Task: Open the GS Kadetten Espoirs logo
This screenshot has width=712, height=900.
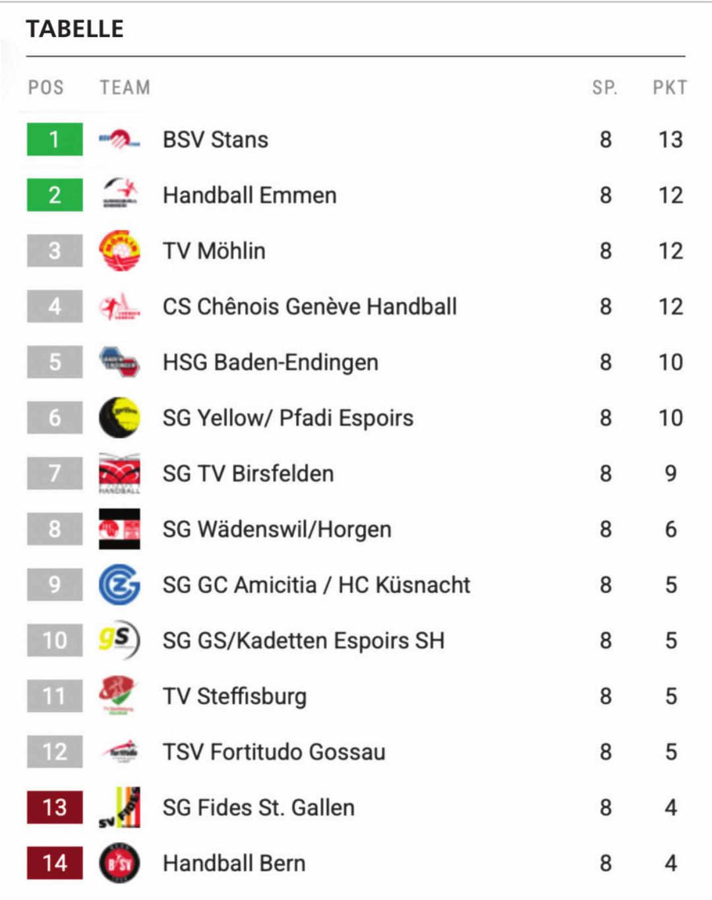Action: (119, 640)
